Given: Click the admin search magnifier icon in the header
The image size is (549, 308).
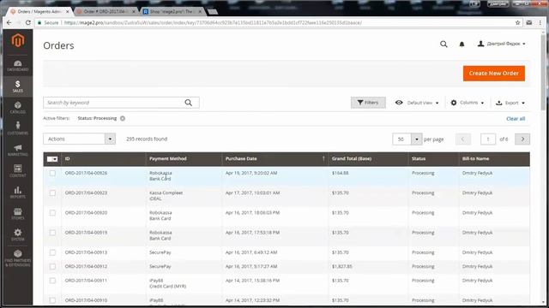Looking at the screenshot, I should tap(443, 44).
